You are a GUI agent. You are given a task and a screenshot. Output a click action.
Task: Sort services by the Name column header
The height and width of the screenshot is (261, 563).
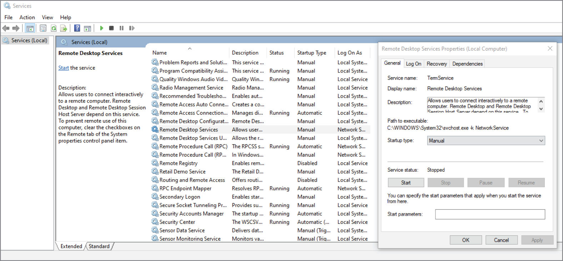(x=189, y=52)
